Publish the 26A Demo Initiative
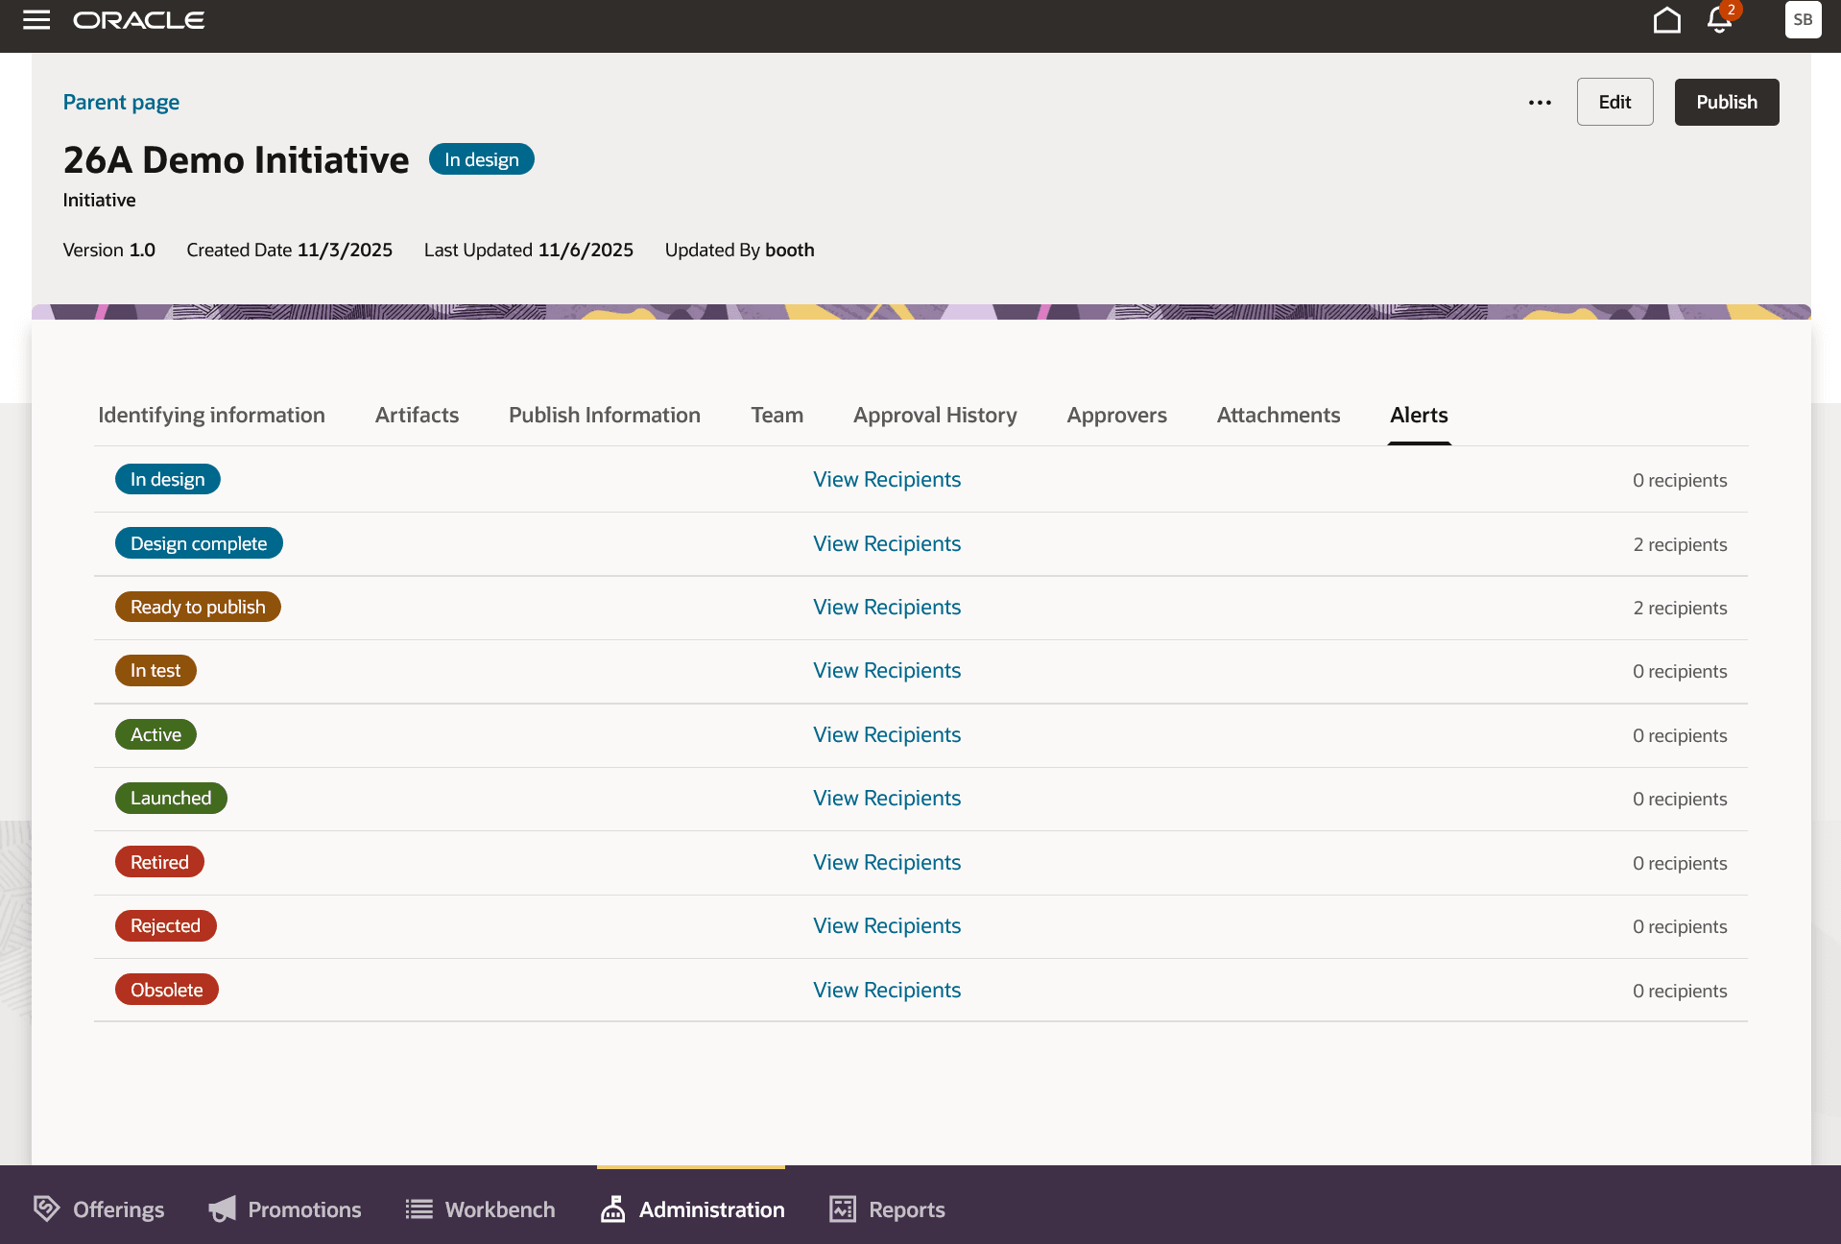1841x1244 pixels. pyautogui.click(x=1726, y=102)
